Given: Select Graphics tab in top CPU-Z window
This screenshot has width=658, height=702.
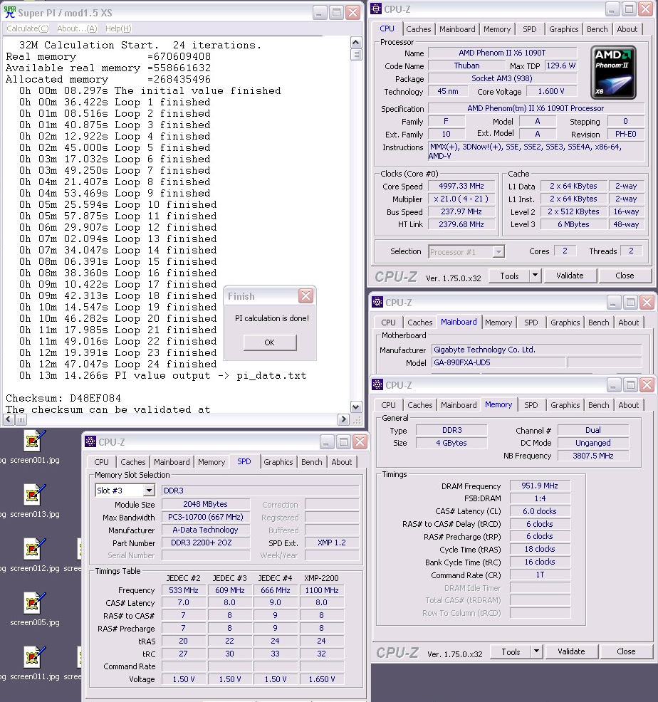Looking at the screenshot, I should tap(563, 29).
